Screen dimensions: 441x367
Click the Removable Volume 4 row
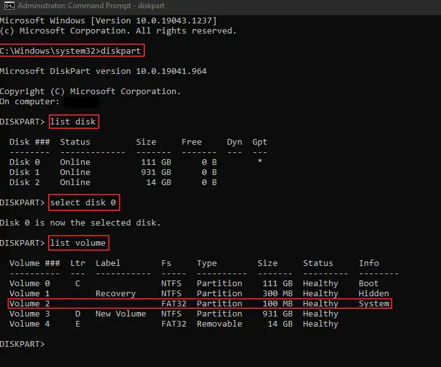click(x=174, y=324)
